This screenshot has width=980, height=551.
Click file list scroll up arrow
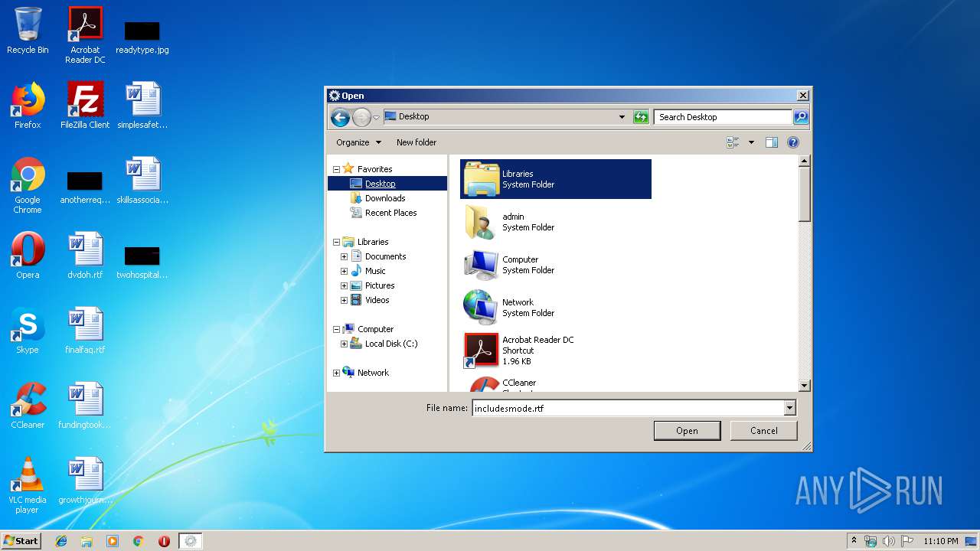point(804,161)
